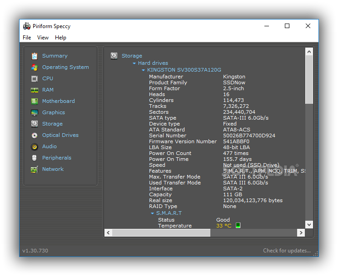Click the vertical scrollbar up arrow

pos(309,52)
